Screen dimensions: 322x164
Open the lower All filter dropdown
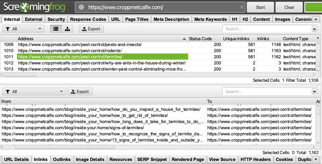[34, 91]
